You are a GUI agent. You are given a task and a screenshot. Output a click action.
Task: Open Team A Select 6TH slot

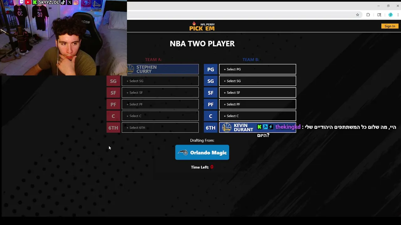click(160, 127)
